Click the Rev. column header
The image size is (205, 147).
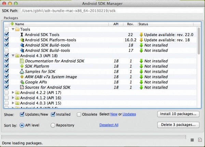tap(131, 24)
